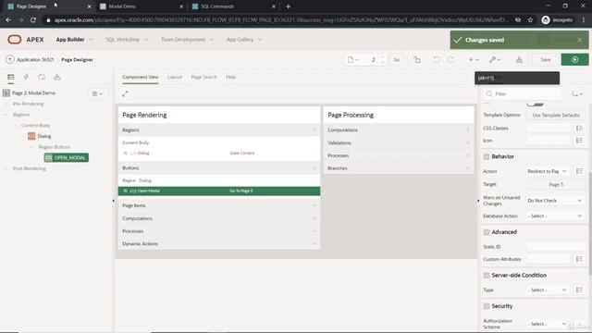Click the page lock icon in toolbar
Viewport: 592px width, 333px height.
(417, 59)
